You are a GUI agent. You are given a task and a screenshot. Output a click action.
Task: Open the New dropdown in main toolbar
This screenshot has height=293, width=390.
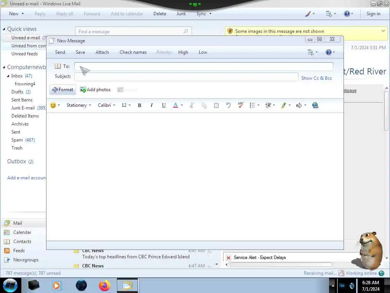16,14
